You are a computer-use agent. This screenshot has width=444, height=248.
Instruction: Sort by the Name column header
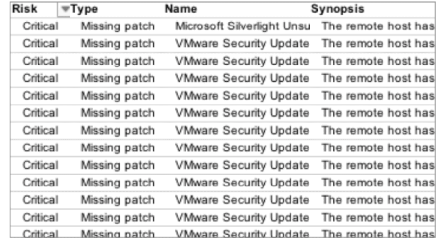(x=181, y=9)
